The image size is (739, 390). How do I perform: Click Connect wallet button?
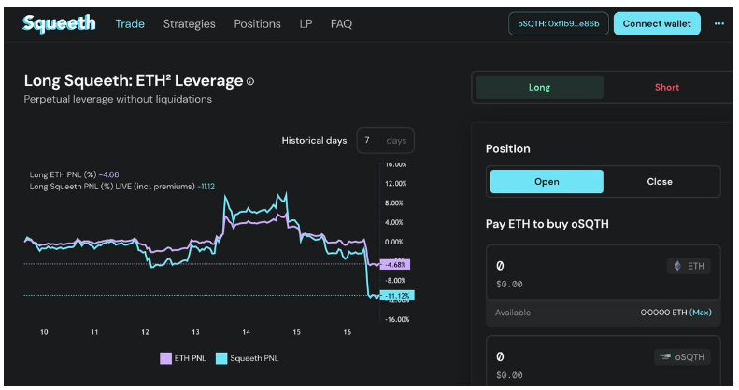coord(657,23)
